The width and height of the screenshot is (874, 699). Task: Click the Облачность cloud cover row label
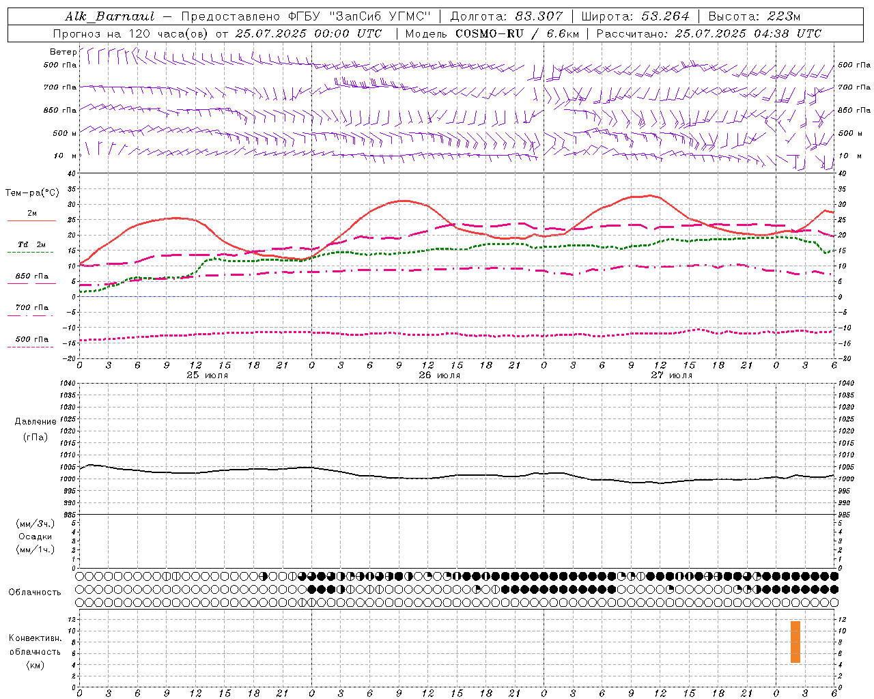35,593
